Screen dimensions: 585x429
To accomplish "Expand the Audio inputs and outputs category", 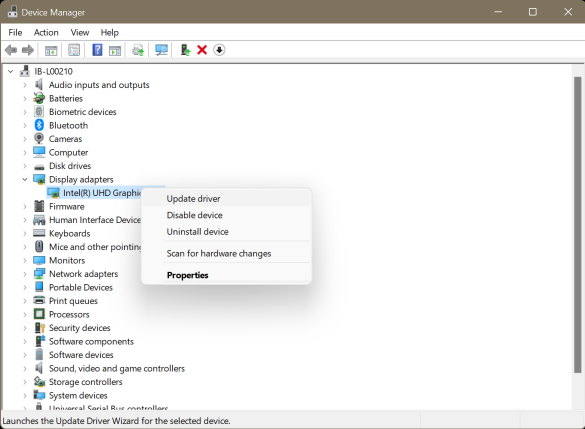I will pos(24,85).
